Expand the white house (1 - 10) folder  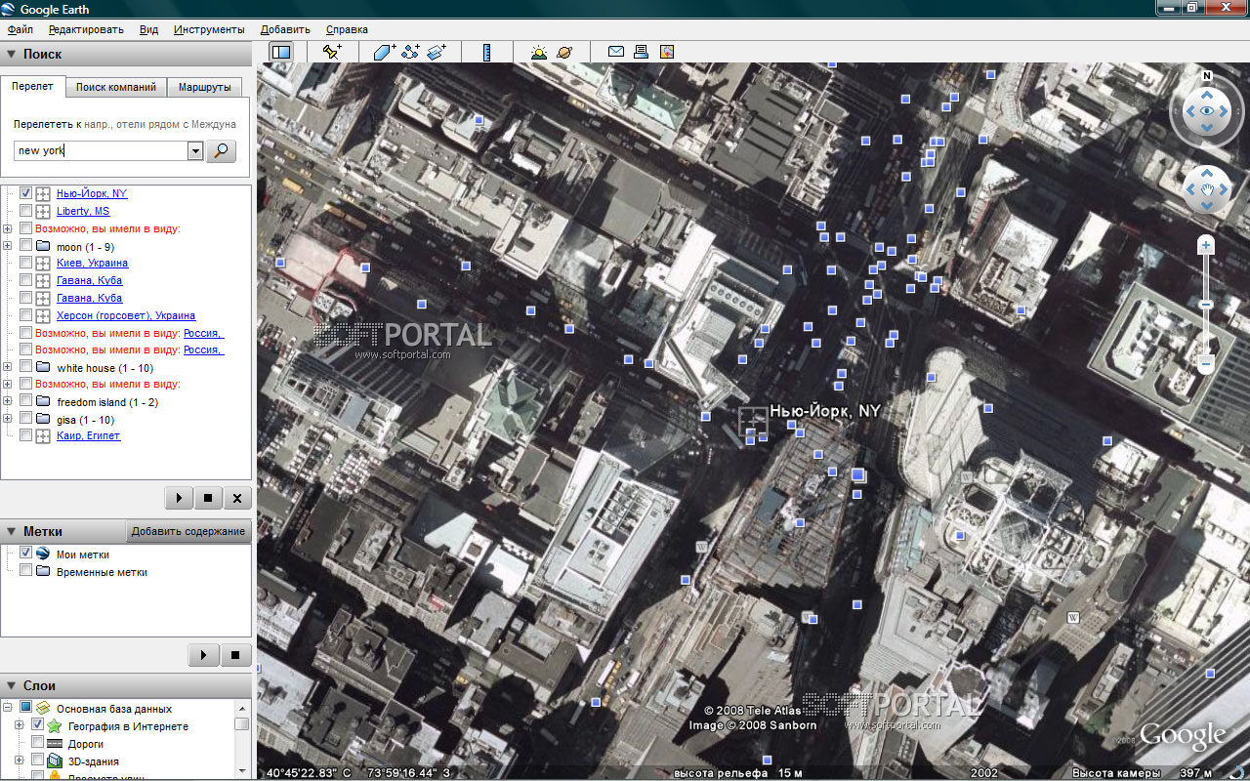point(8,368)
